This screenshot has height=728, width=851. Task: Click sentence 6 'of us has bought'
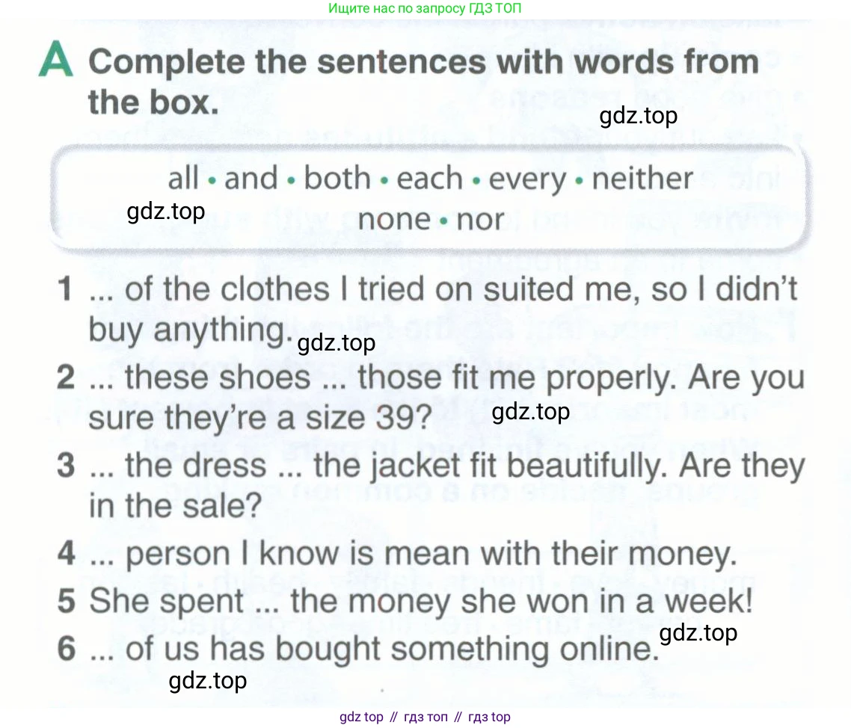click(x=357, y=648)
